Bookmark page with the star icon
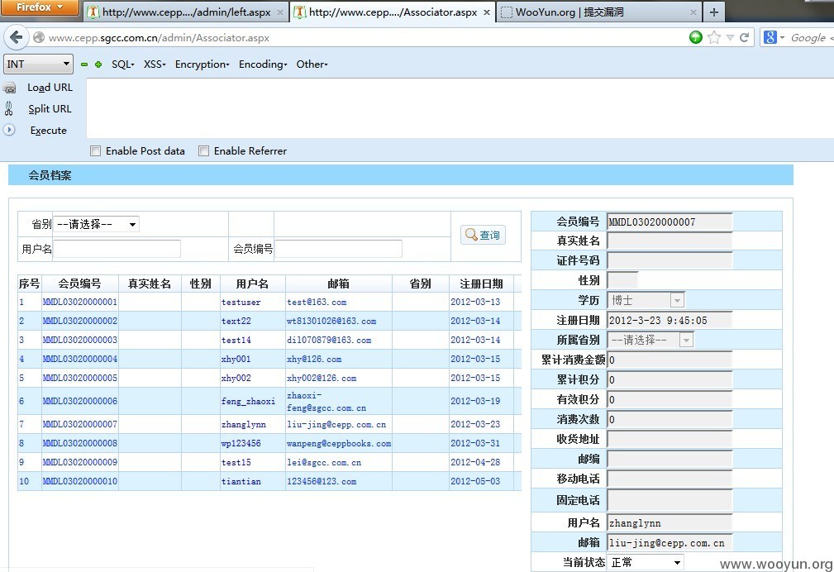The height and width of the screenshot is (572, 834). (x=714, y=37)
